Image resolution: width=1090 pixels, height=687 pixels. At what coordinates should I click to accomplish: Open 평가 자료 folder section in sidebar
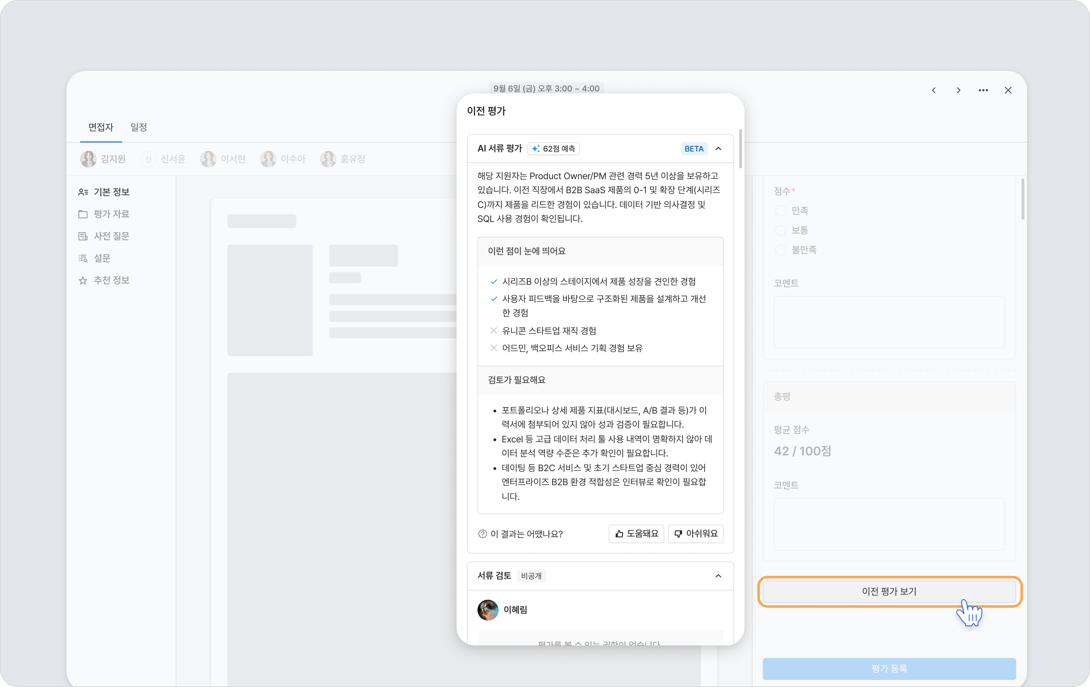(104, 214)
